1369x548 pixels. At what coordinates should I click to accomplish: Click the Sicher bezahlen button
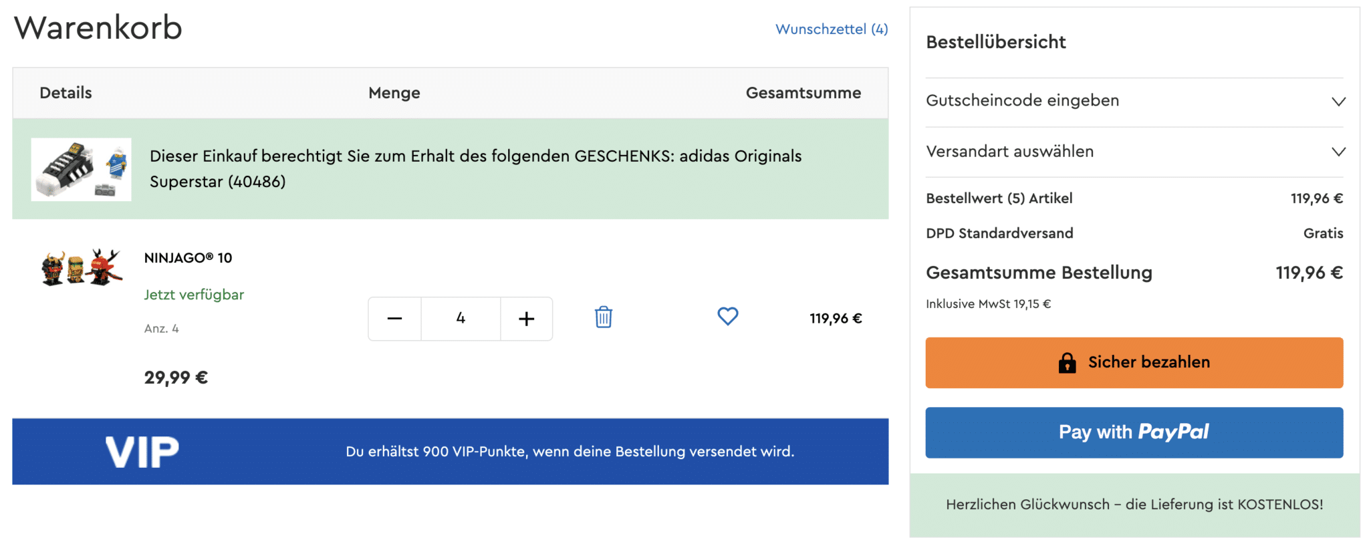1134,362
